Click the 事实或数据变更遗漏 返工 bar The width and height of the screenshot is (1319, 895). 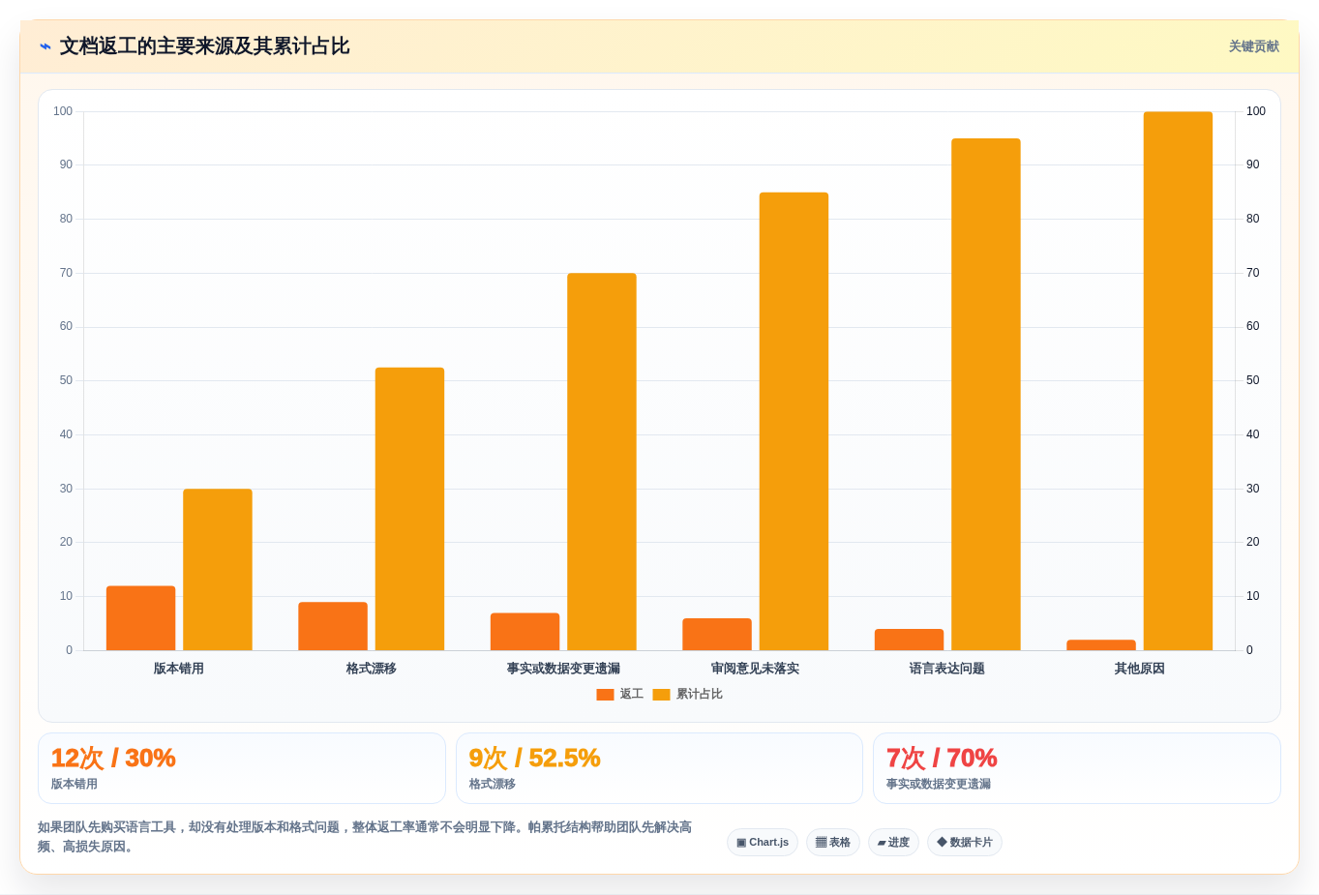pos(525,632)
